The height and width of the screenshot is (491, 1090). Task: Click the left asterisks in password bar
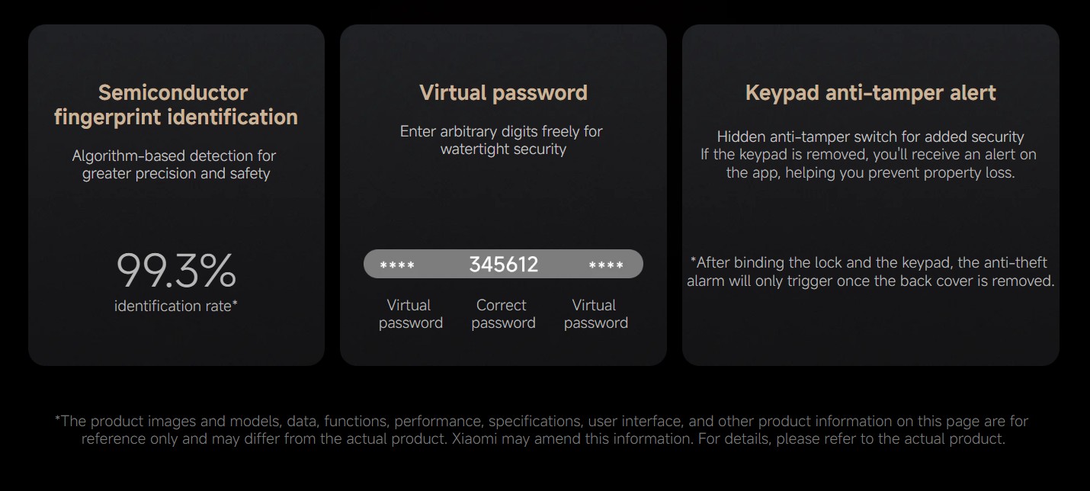pyautogui.click(x=397, y=266)
